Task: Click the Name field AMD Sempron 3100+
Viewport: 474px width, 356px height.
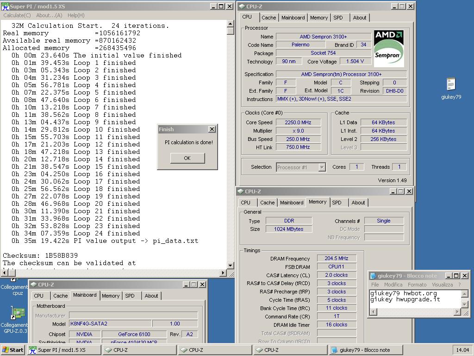Action: click(x=323, y=37)
